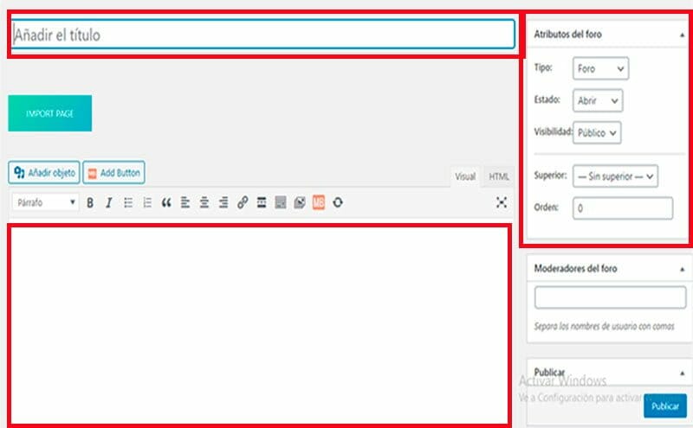693x428 pixels.
Task: Switch to the HTML editor tab
Action: 499,176
